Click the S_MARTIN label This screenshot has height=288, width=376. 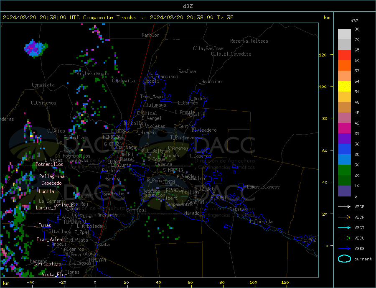pyautogui.click(x=173, y=170)
